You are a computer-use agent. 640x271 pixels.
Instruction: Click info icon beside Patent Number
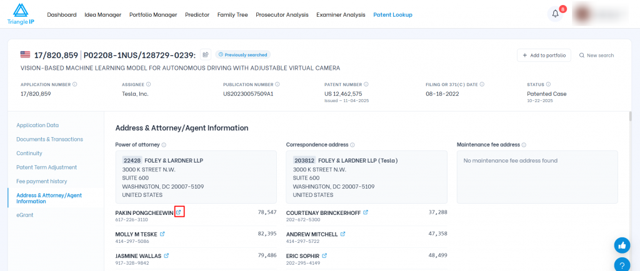click(366, 85)
